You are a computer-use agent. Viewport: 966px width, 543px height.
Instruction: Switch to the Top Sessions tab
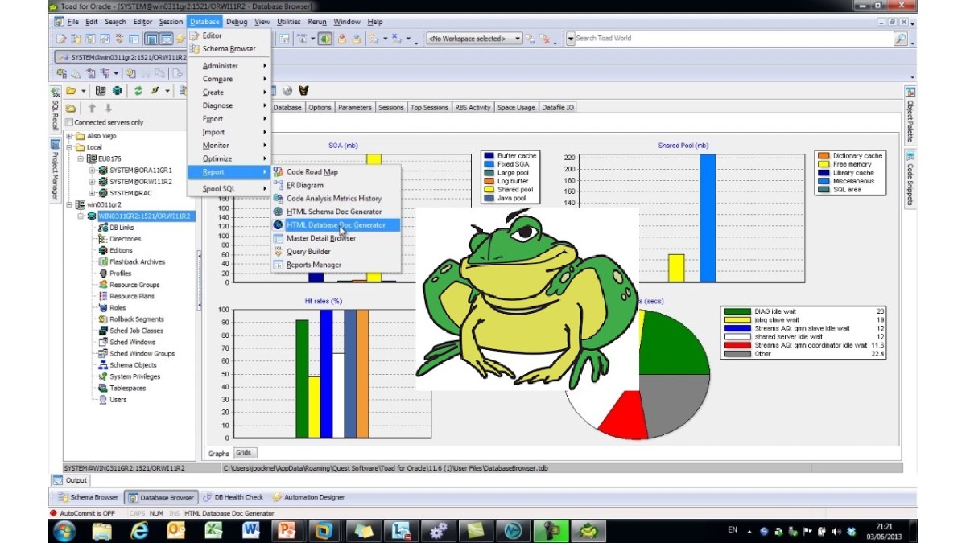(x=429, y=106)
